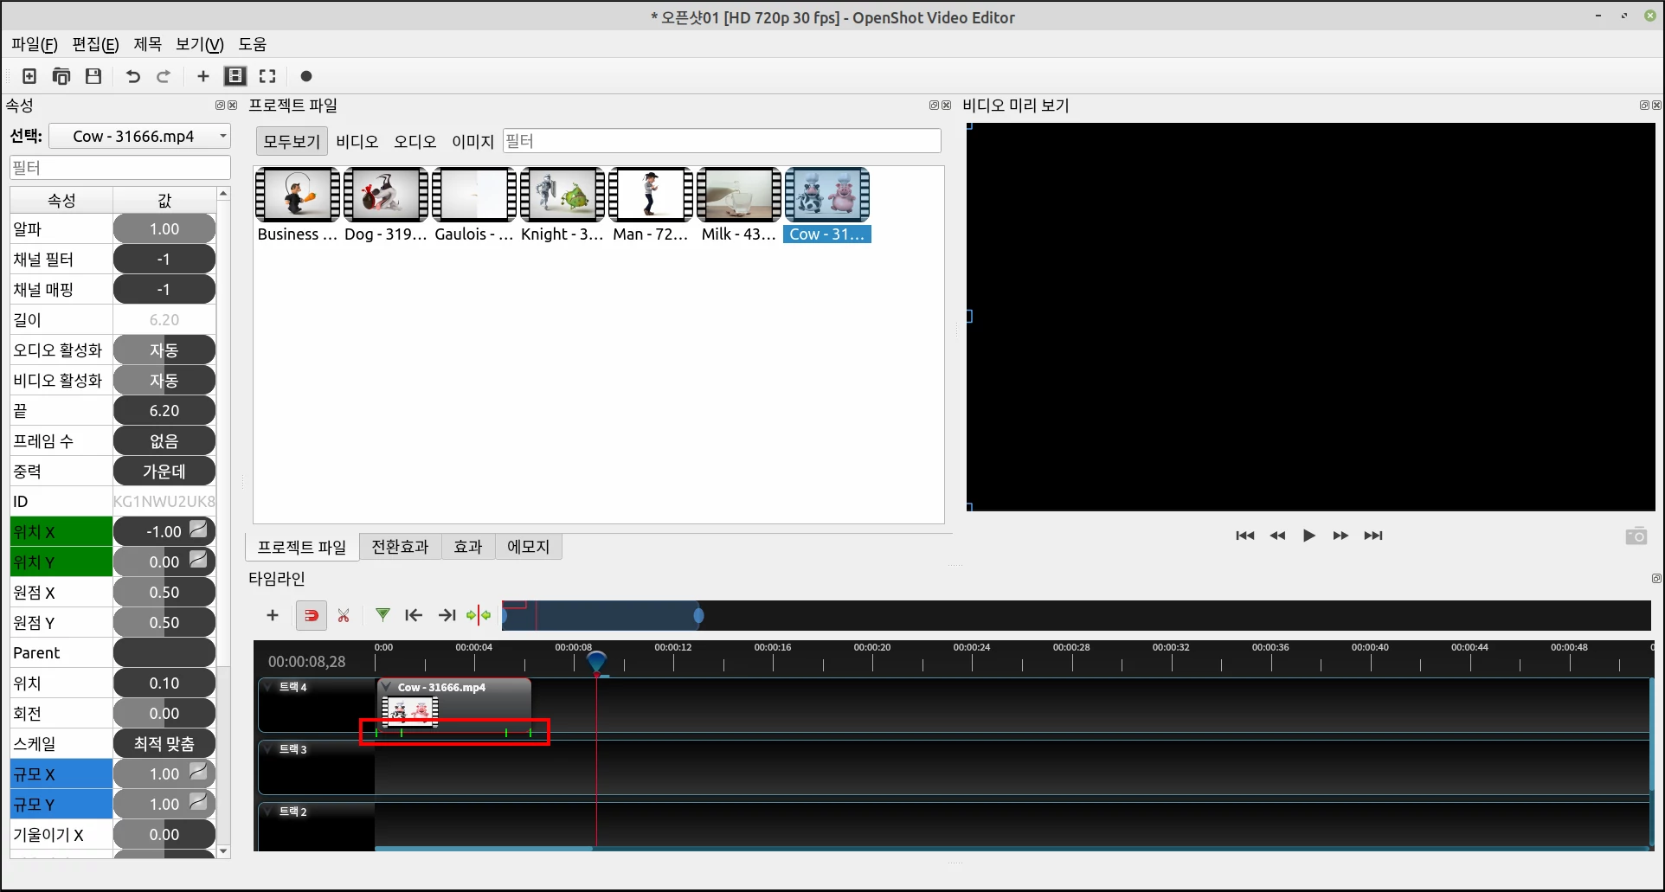The image size is (1665, 892).
Task: Expand the 트랙 2 track menu arrow
Action: coord(269,811)
